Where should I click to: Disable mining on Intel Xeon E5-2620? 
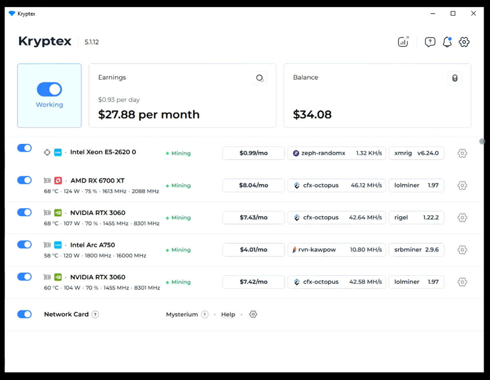point(24,148)
